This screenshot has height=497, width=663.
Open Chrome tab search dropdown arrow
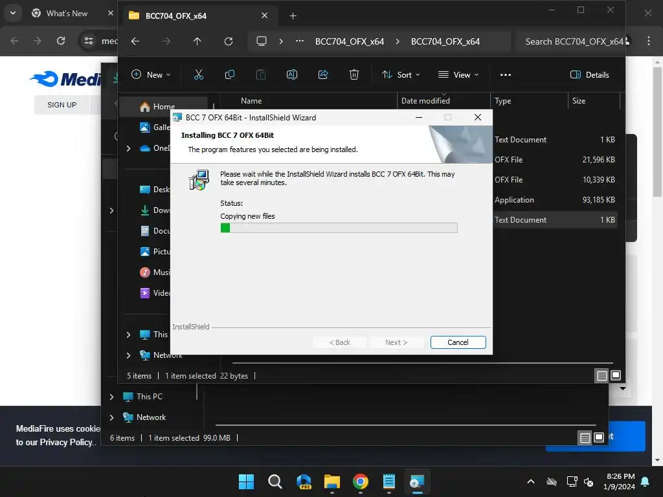point(13,13)
